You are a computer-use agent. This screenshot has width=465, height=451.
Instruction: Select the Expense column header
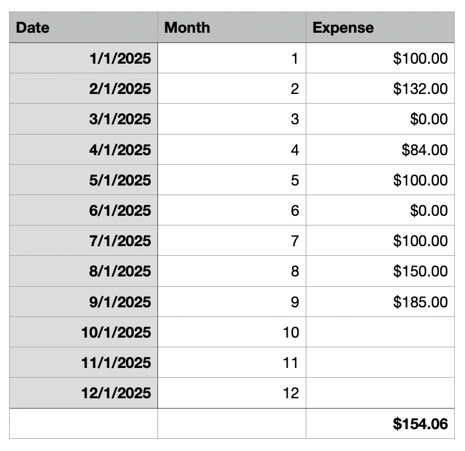[x=380, y=28]
